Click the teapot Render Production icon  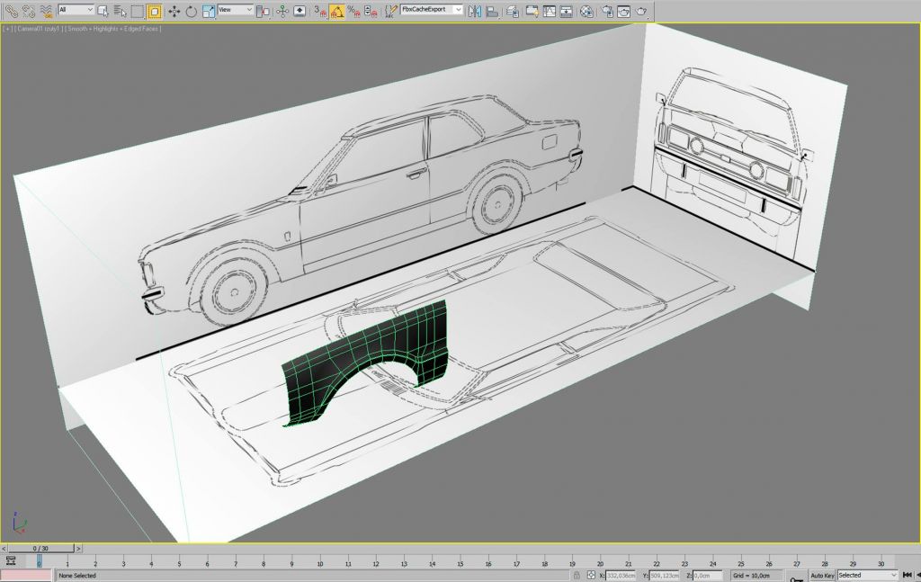click(641, 11)
